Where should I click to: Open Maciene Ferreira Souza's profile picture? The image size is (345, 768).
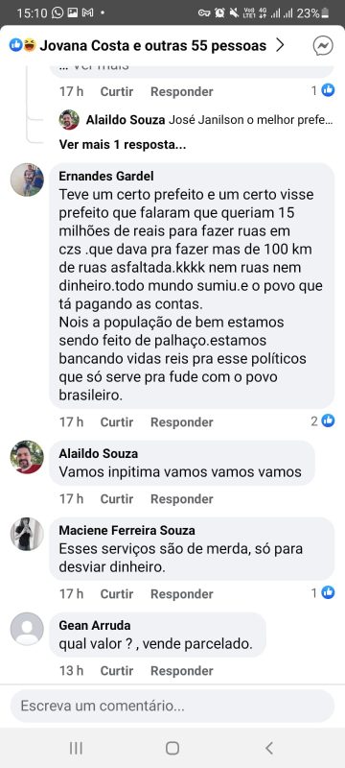click(27, 534)
